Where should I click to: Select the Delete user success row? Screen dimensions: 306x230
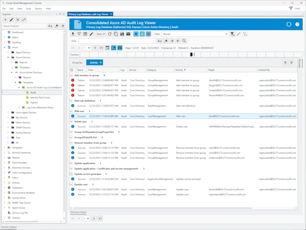click(x=183, y=126)
